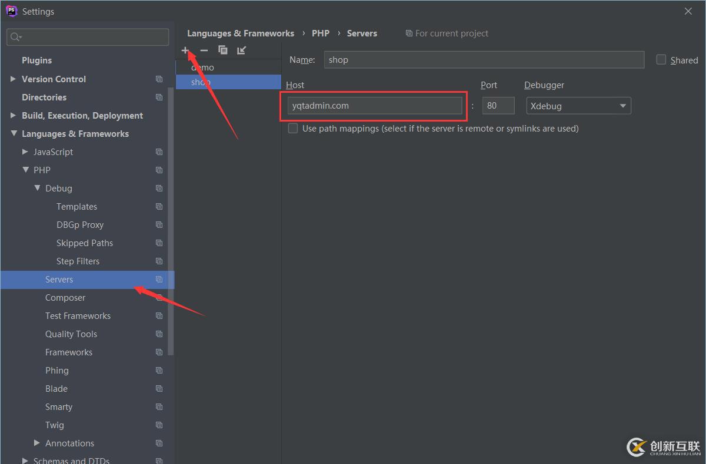Click project-level icon beside Composer

click(x=159, y=298)
